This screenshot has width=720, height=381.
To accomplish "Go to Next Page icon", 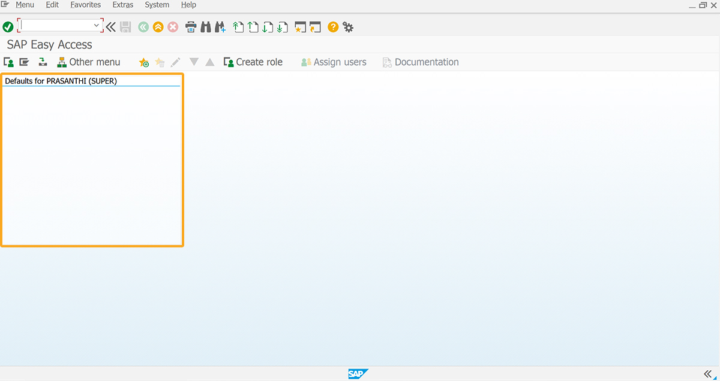I will coord(268,27).
